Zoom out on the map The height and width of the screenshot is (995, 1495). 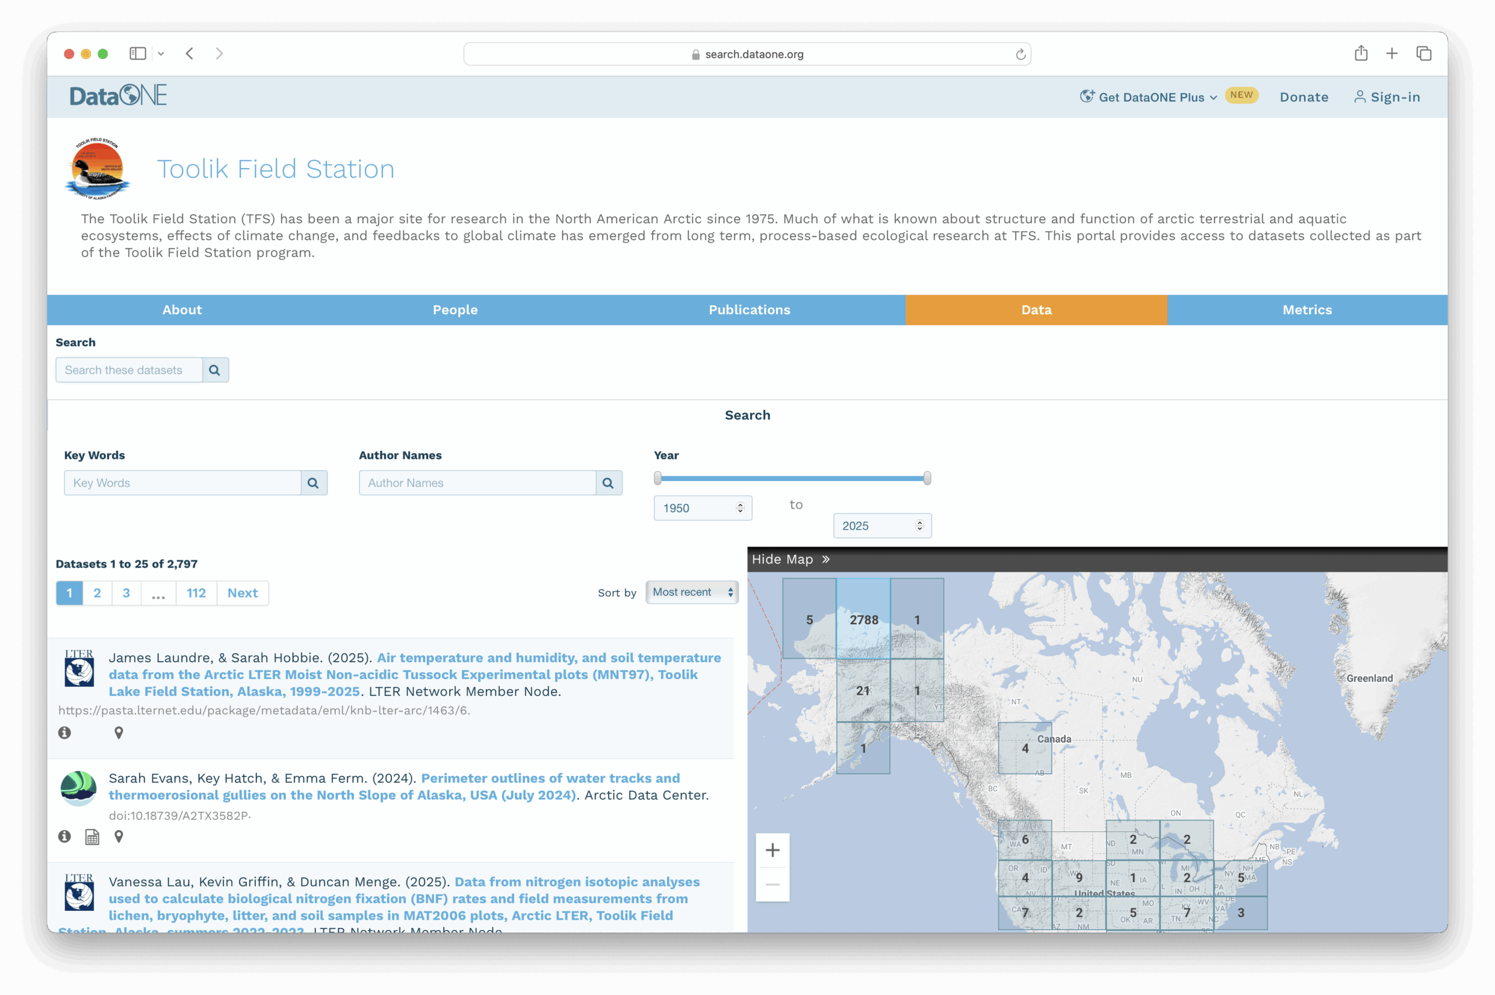point(772,885)
